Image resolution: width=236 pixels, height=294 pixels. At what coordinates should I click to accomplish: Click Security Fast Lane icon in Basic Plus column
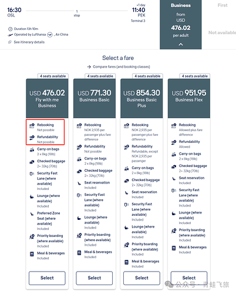[126, 205]
